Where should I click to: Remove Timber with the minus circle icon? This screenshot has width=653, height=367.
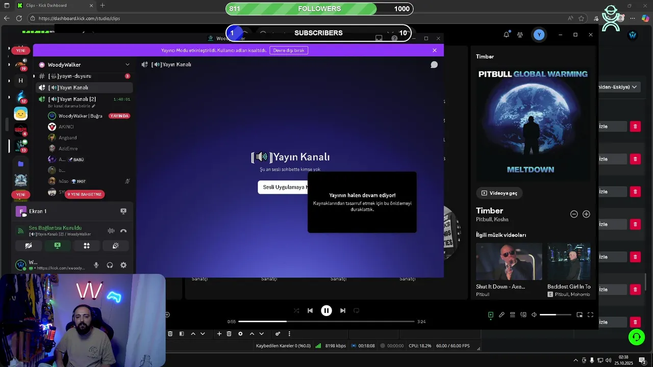574,214
